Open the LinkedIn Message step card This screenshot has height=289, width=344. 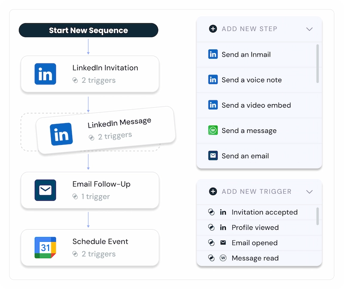106,130
